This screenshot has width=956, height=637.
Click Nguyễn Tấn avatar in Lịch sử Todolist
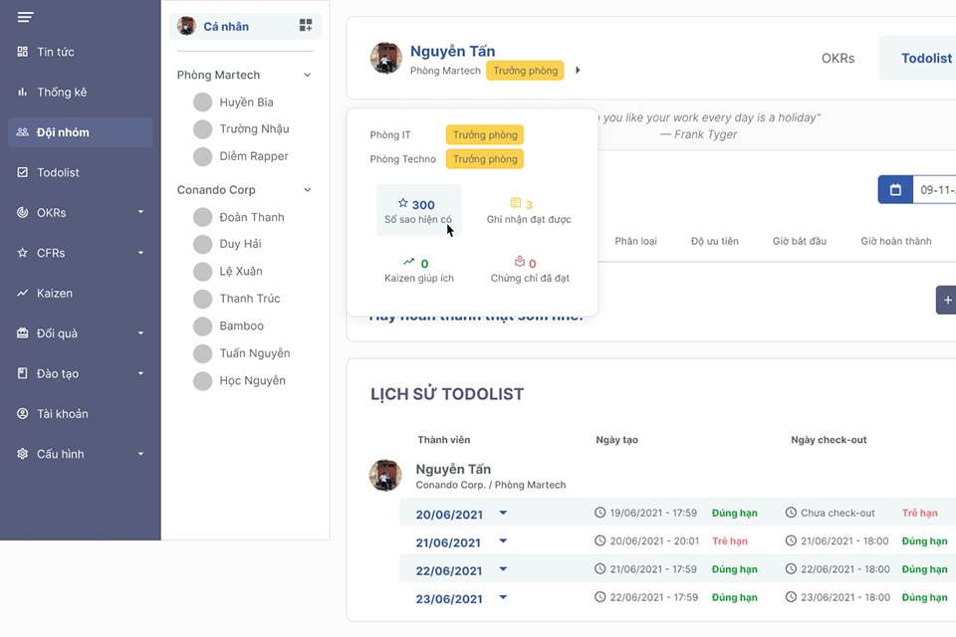point(385,476)
